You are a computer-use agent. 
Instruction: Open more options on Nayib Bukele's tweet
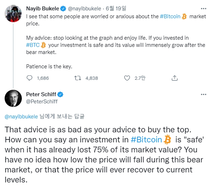203,9
